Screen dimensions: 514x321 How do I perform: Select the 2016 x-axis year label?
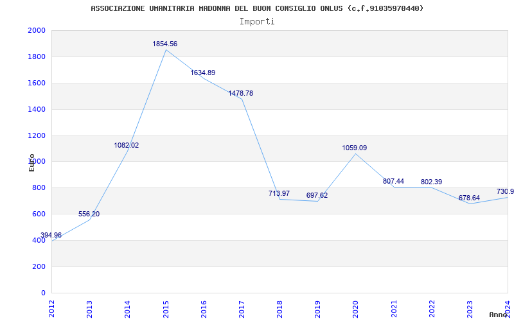coord(204,309)
